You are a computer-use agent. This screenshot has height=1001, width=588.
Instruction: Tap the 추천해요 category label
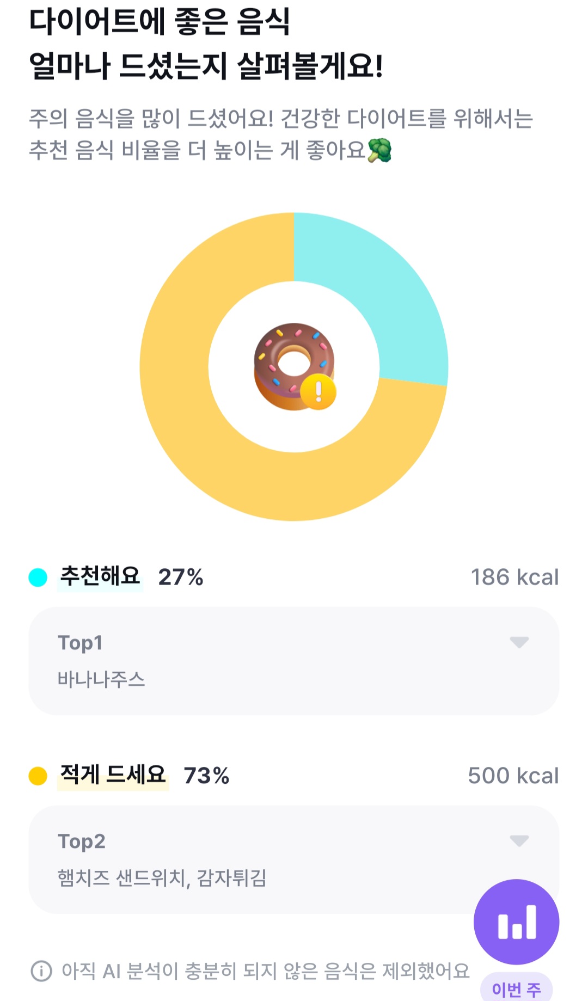pos(100,576)
